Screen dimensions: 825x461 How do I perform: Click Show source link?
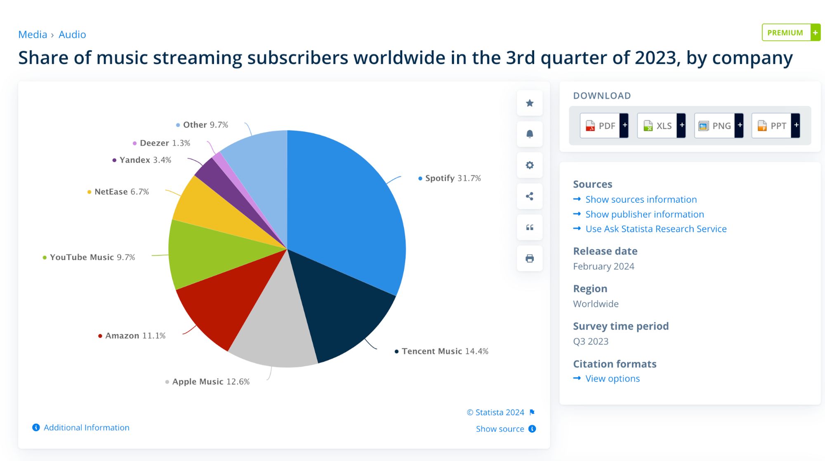click(500, 429)
